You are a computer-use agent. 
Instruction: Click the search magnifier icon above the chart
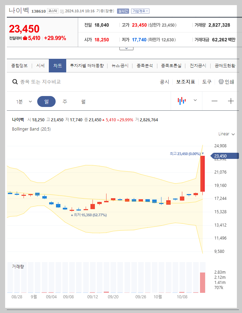click(15, 82)
